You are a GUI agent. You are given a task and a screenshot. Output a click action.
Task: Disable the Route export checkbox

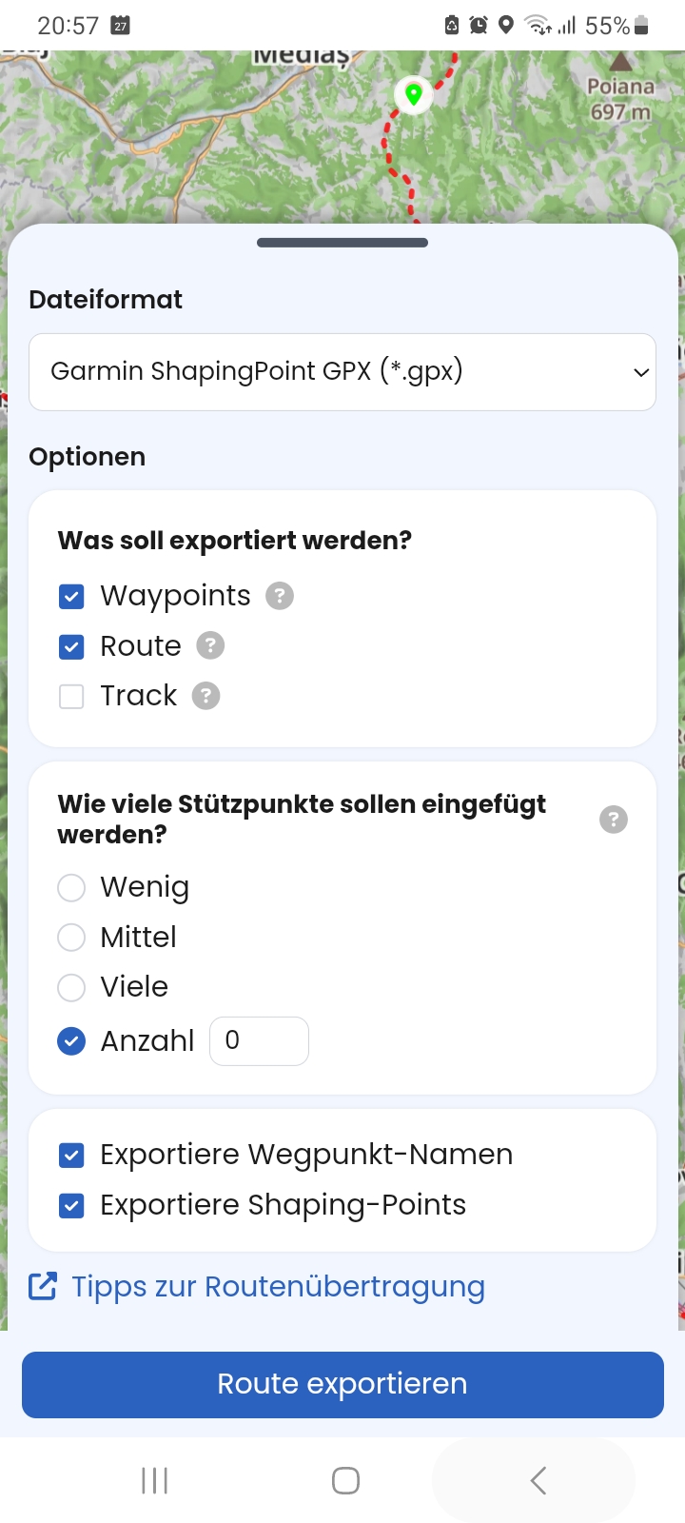point(71,647)
